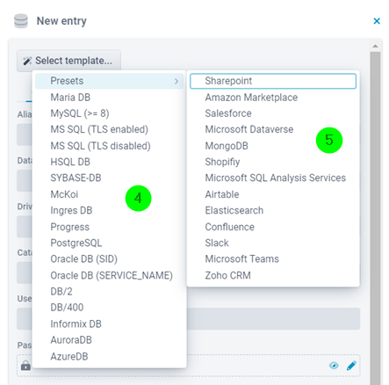Select the Amazon Marketplace preset
The width and height of the screenshot is (389, 385).
273,98
